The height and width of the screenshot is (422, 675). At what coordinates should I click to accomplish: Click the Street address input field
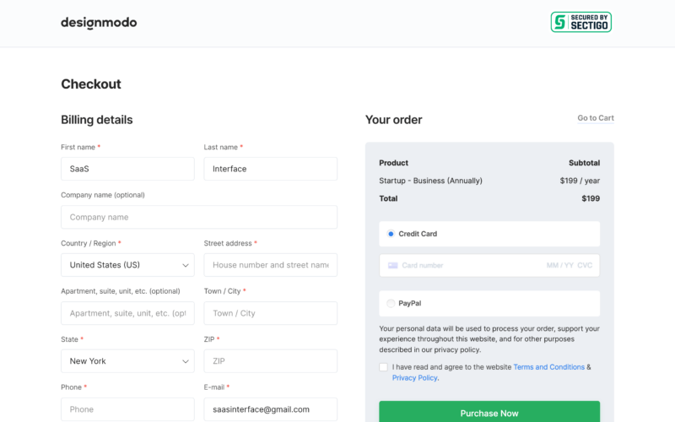tap(270, 265)
